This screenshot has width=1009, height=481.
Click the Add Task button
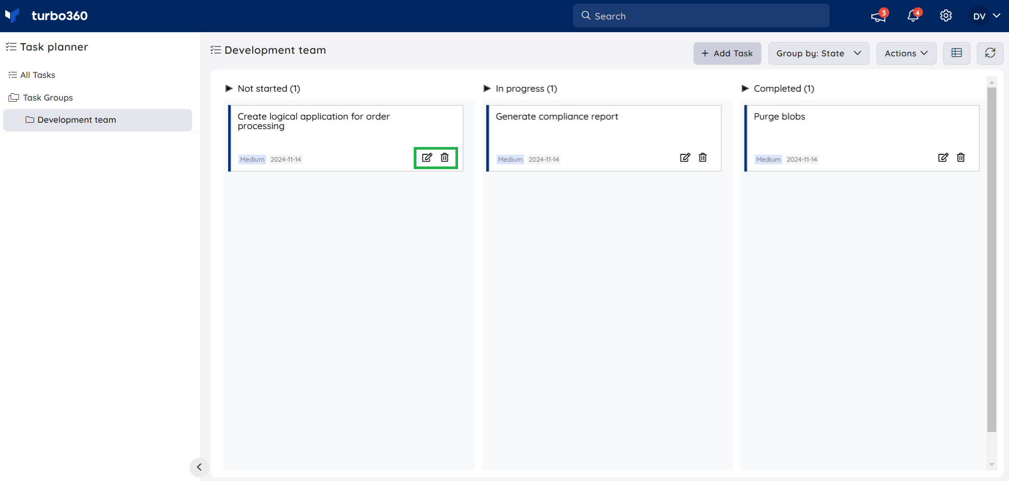(727, 53)
